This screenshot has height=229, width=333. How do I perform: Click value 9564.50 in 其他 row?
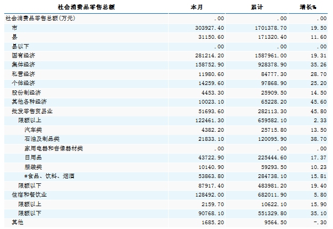click(x=276, y=223)
